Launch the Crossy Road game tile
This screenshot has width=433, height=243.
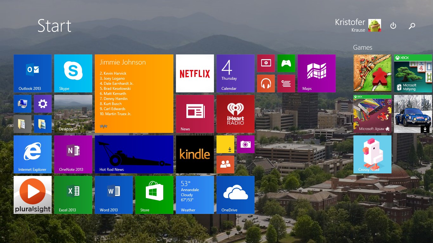click(372, 154)
